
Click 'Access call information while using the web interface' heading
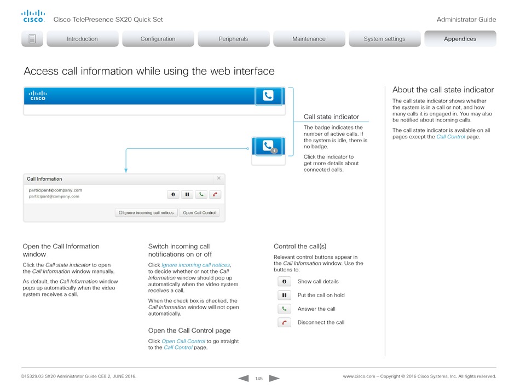pos(149,71)
